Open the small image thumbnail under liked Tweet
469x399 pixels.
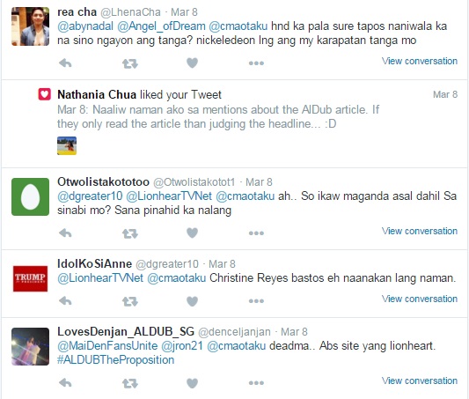tap(67, 145)
